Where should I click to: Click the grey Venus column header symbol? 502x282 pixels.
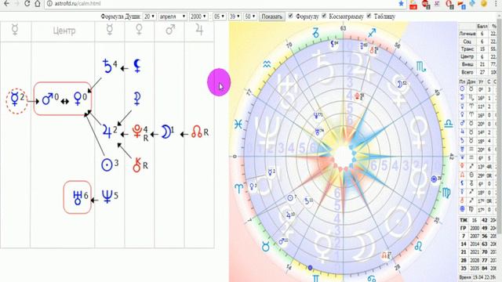point(140,30)
